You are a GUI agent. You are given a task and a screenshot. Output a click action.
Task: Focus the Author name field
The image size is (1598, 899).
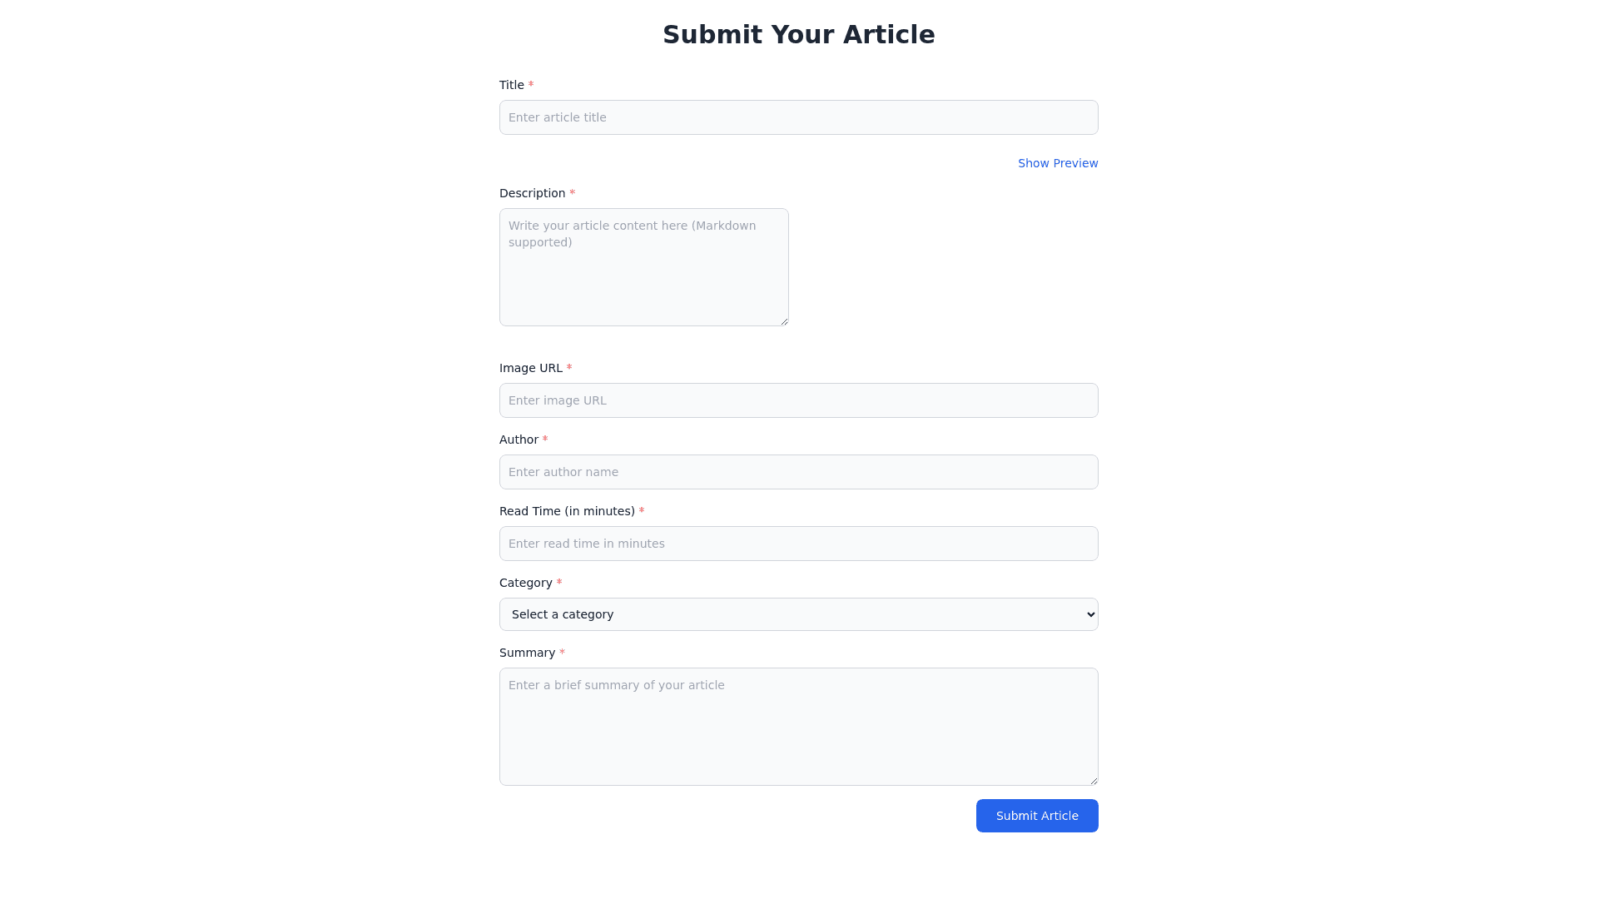(798, 472)
